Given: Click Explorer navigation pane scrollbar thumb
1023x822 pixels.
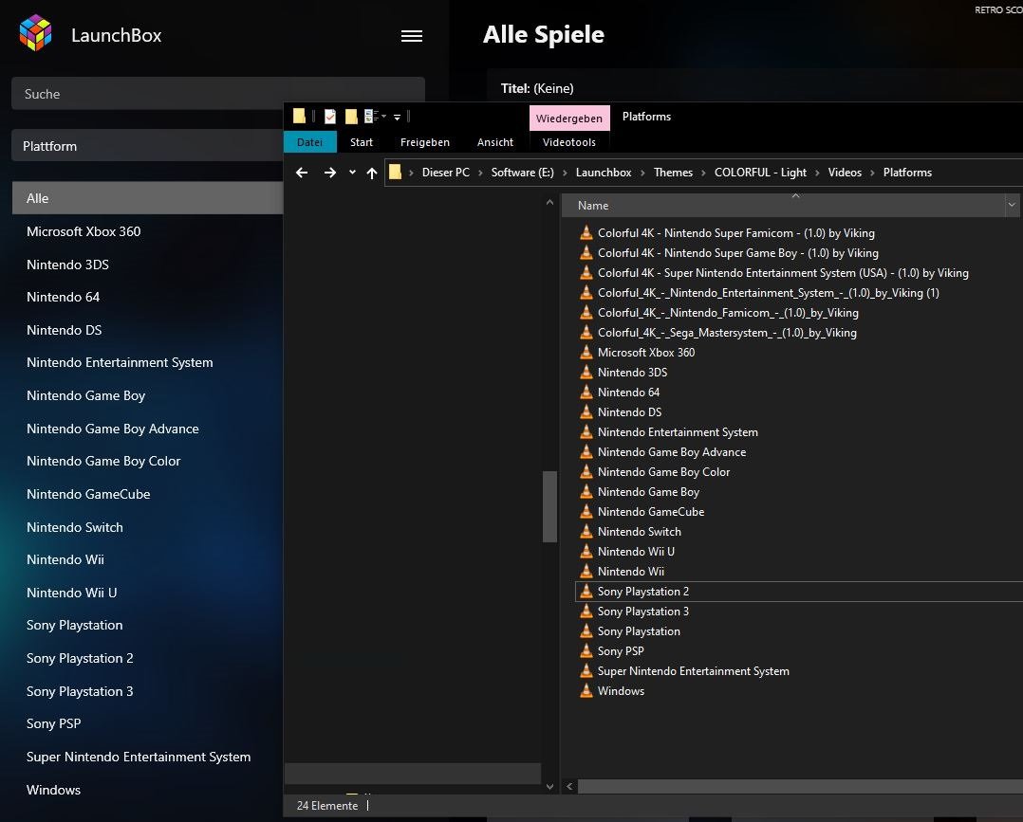Looking at the screenshot, I should click(x=550, y=506).
